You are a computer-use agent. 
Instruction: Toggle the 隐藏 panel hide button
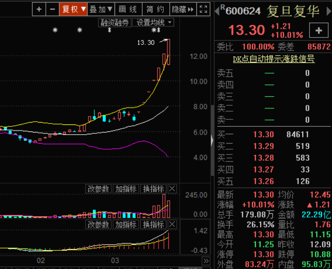point(181,9)
